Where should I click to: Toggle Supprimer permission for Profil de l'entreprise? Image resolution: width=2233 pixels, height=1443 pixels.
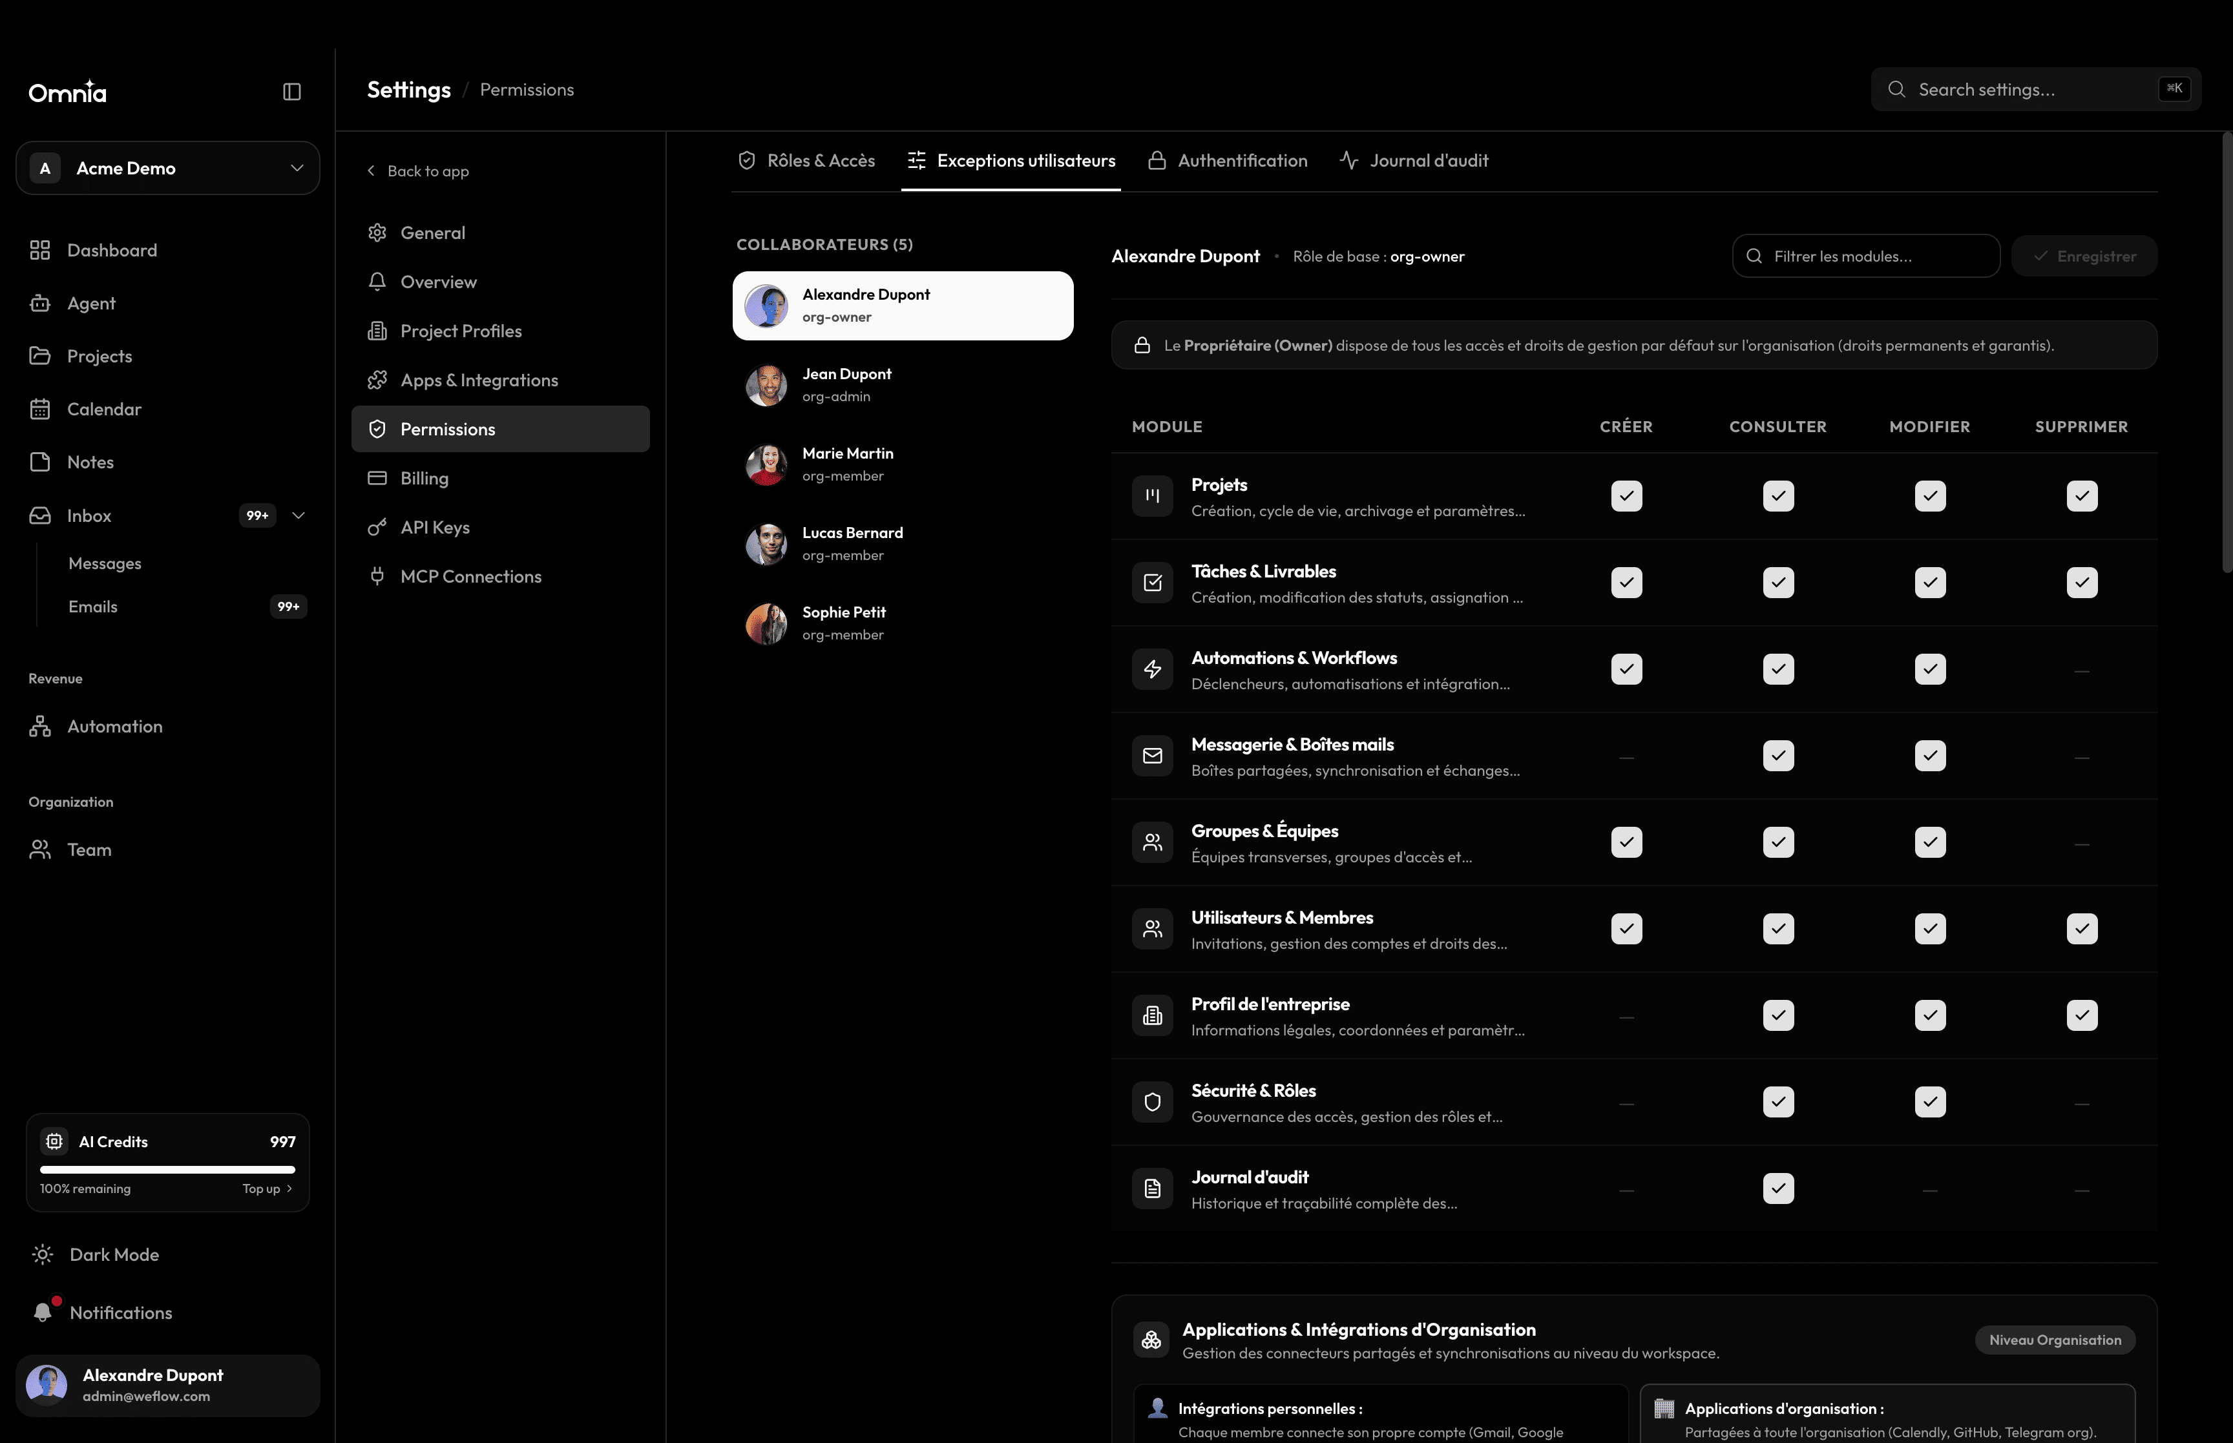pos(2082,1016)
